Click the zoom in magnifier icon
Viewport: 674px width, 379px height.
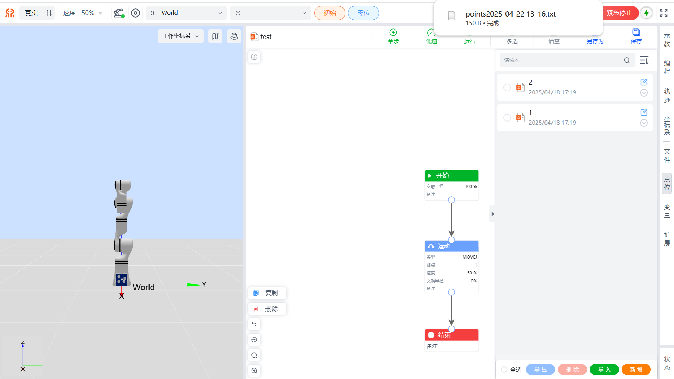coord(254,371)
